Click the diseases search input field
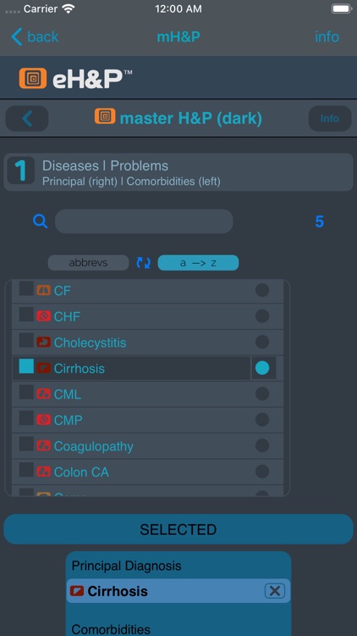The height and width of the screenshot is (636, 357). pyautogui.click(x=144, y=221)
